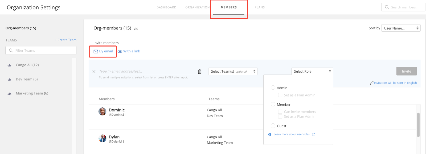Click Dylan's profile avatar
This screenshot has width=426, height=154.
click(103, 138)
